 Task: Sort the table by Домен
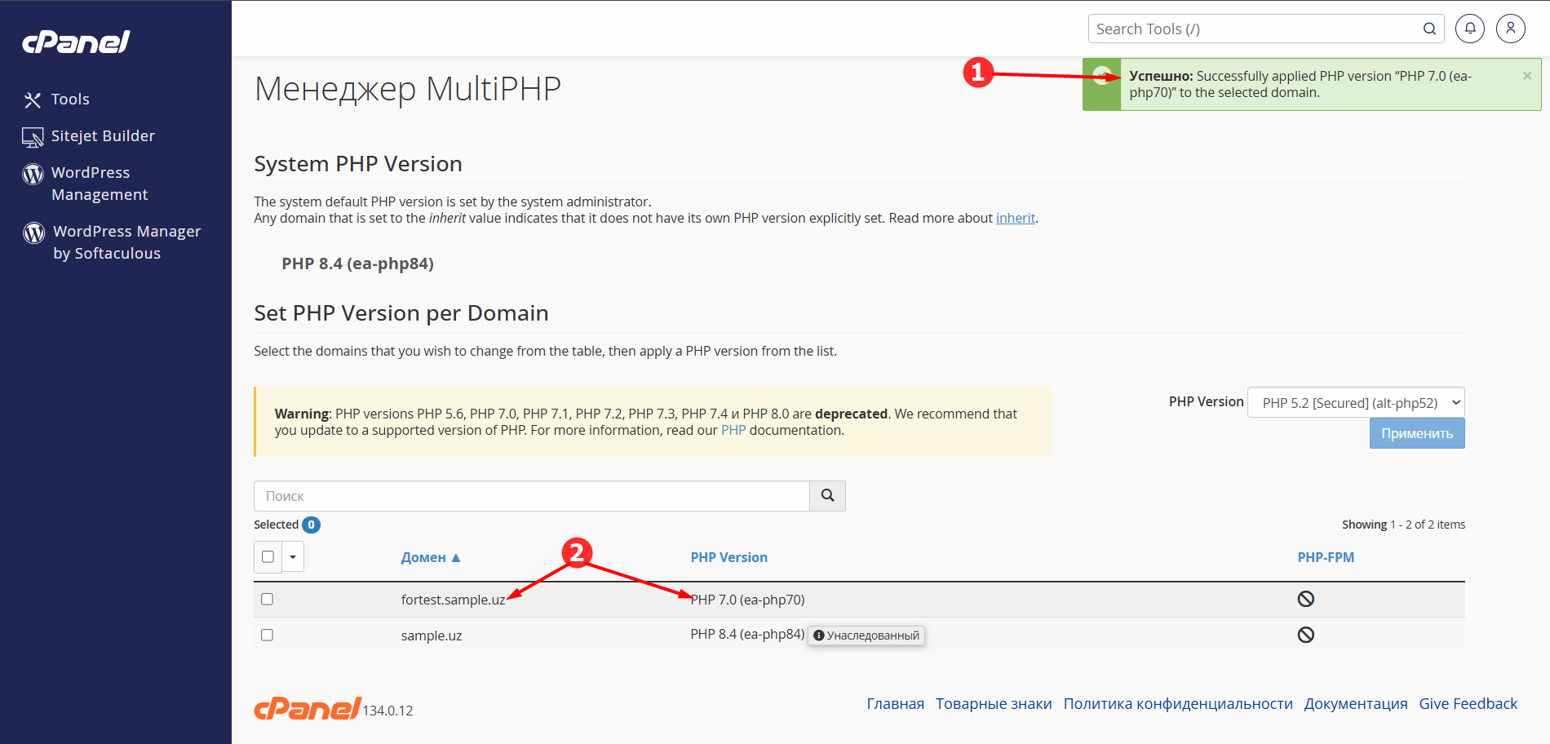pyautogui.click(x=431, y=557)
